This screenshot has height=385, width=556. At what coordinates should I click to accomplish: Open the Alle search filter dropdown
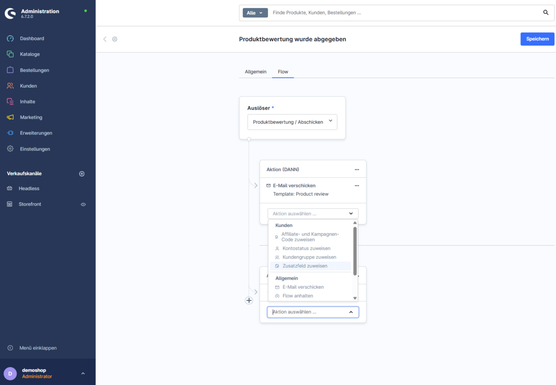(255, 13)
